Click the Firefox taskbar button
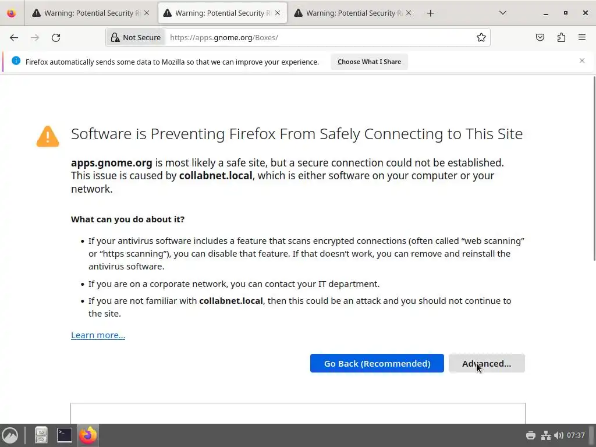This screenshot has width=596, height=447. point(88,435)
